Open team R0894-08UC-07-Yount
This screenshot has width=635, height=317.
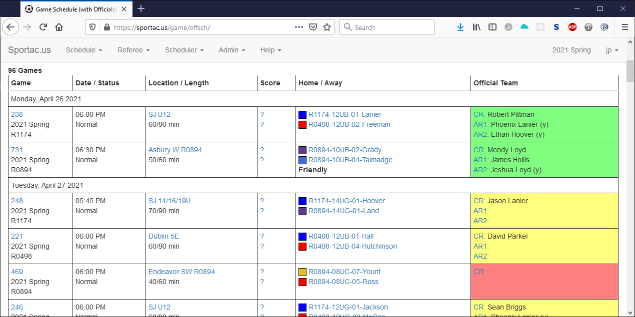point(344,272)
